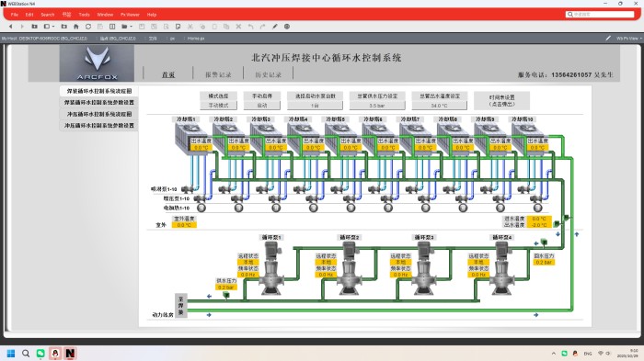Click the 0.0 Hz frequency value of pump 1

click(248, 275)
